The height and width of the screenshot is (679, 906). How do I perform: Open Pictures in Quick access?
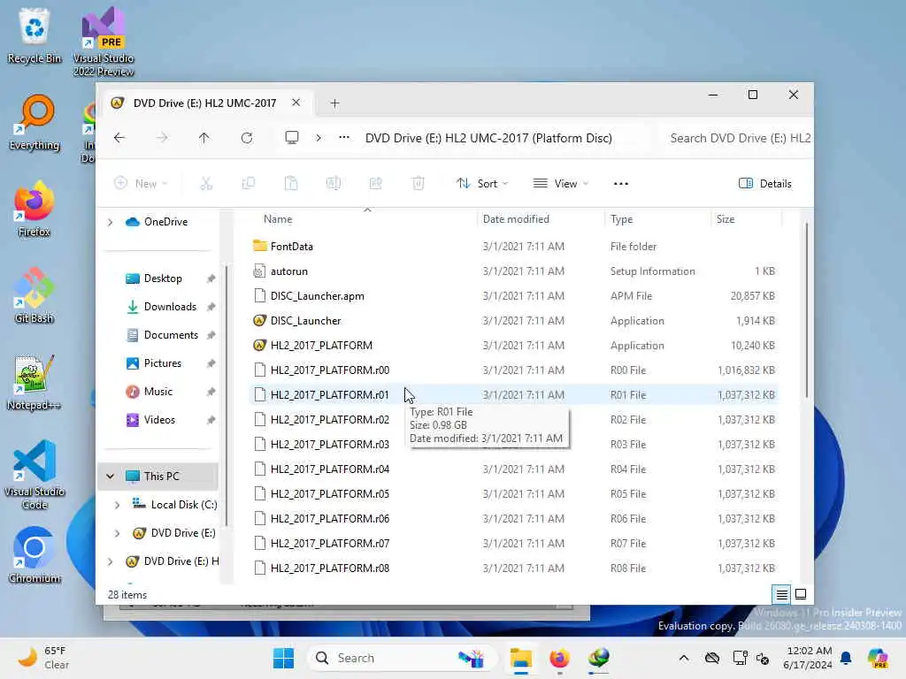pos(163,363)
